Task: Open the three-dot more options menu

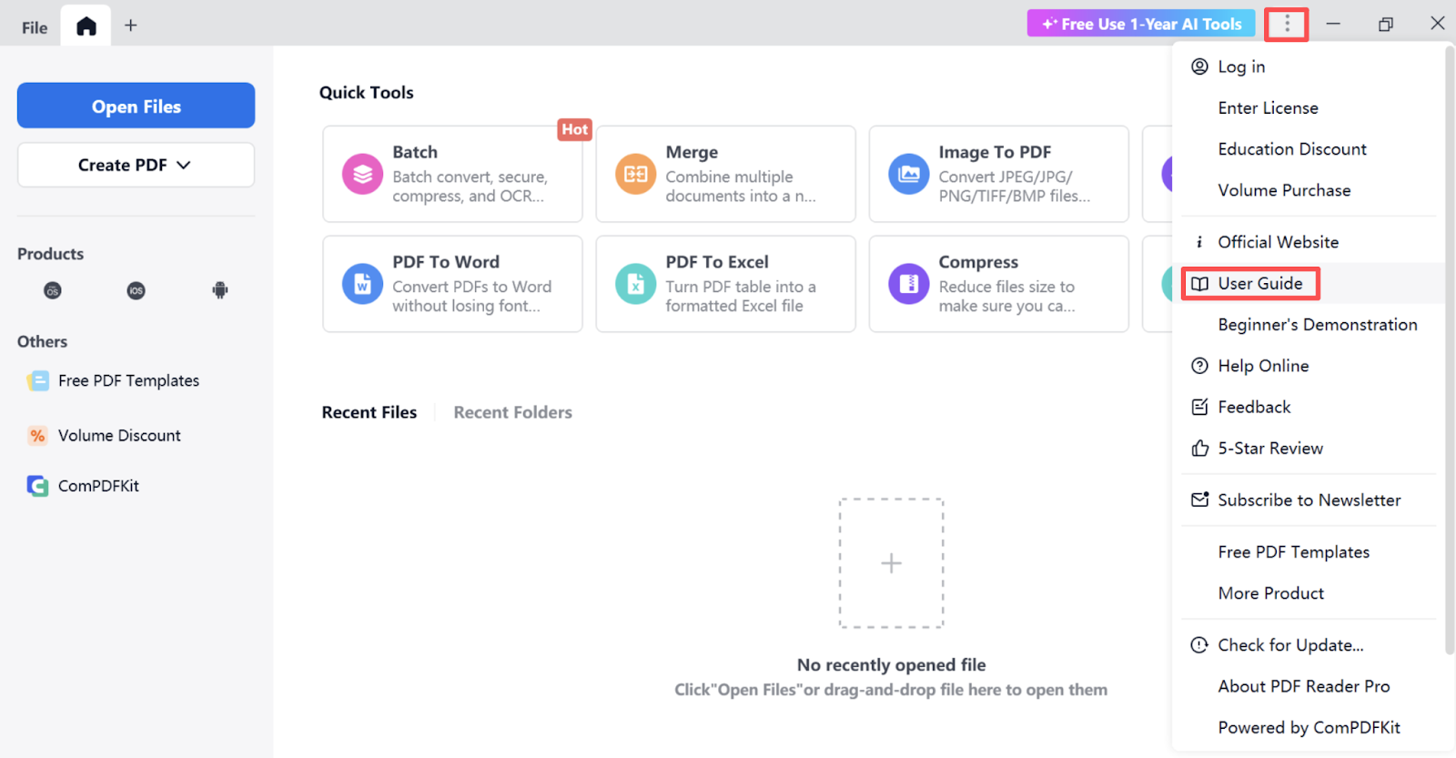Action: click(x=1286, y=25)
